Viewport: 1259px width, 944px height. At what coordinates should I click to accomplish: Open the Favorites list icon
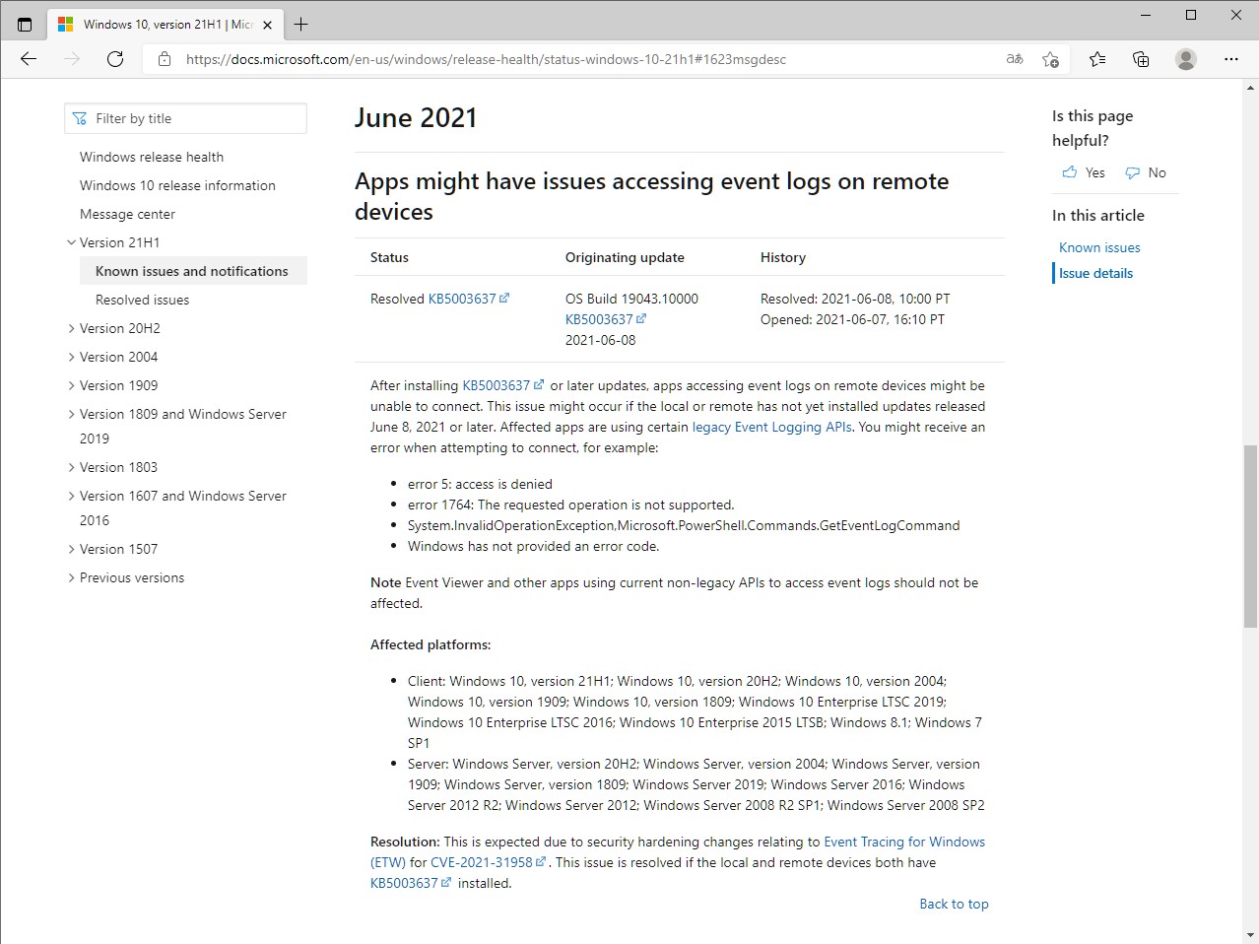(x=1097, y=59)
